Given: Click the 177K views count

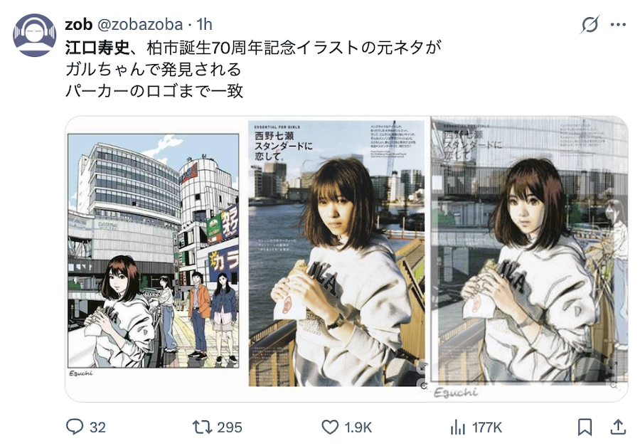Looking at the screenshot, I should point(486,428).
